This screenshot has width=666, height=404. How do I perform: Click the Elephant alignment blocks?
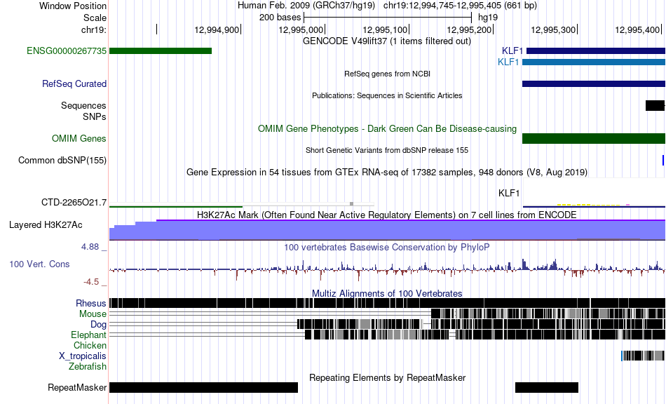point(485,335)
